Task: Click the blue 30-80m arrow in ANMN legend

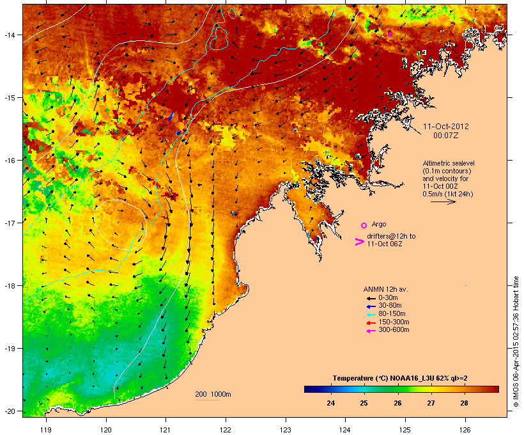Action: [371, 306]
